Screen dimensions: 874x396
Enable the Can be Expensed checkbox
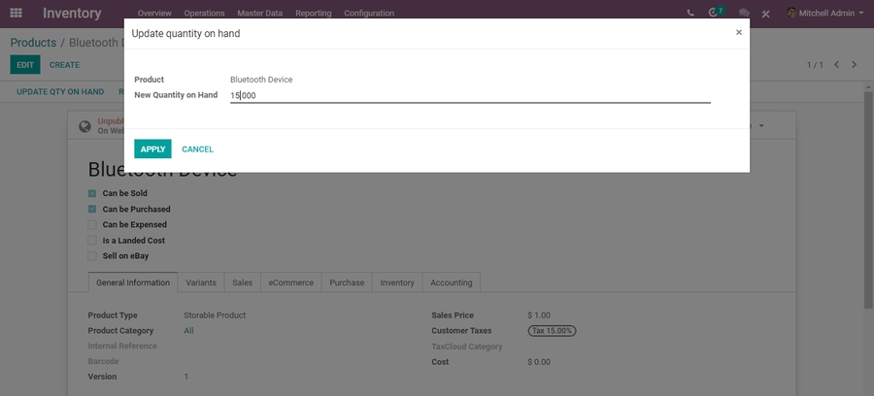(92, 224)
